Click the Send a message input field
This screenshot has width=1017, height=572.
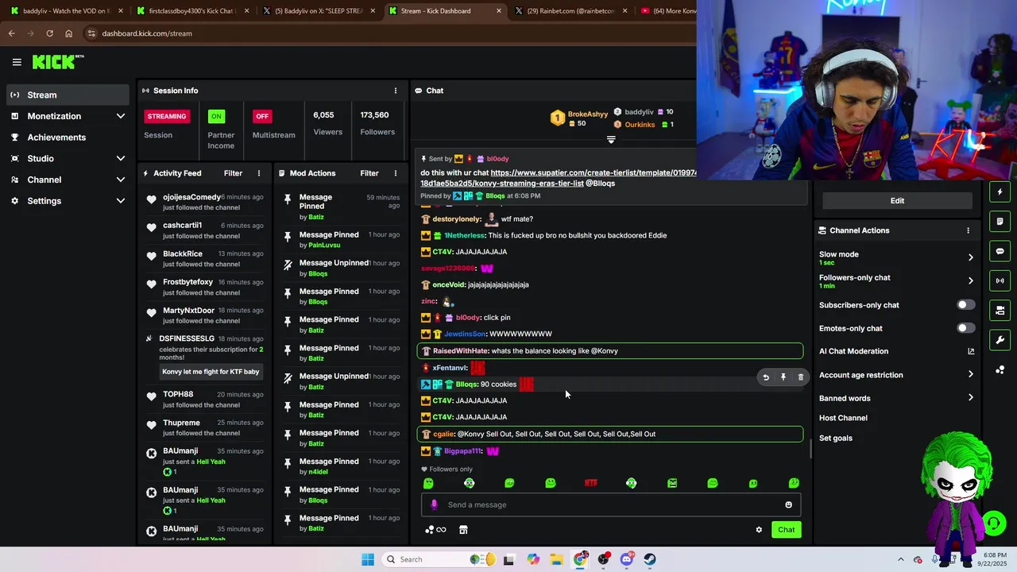pos(610,504)
